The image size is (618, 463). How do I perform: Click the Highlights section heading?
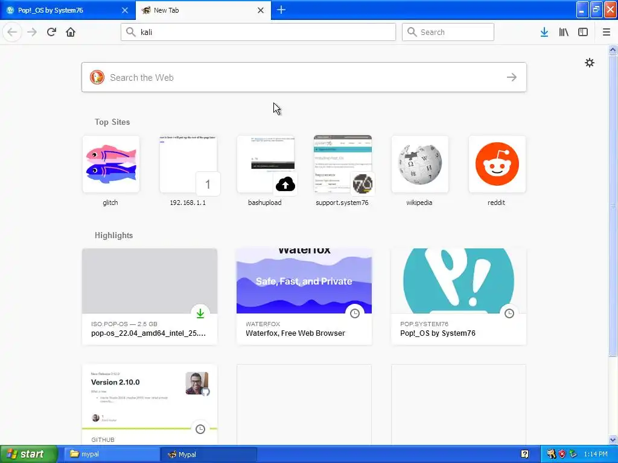113,236
